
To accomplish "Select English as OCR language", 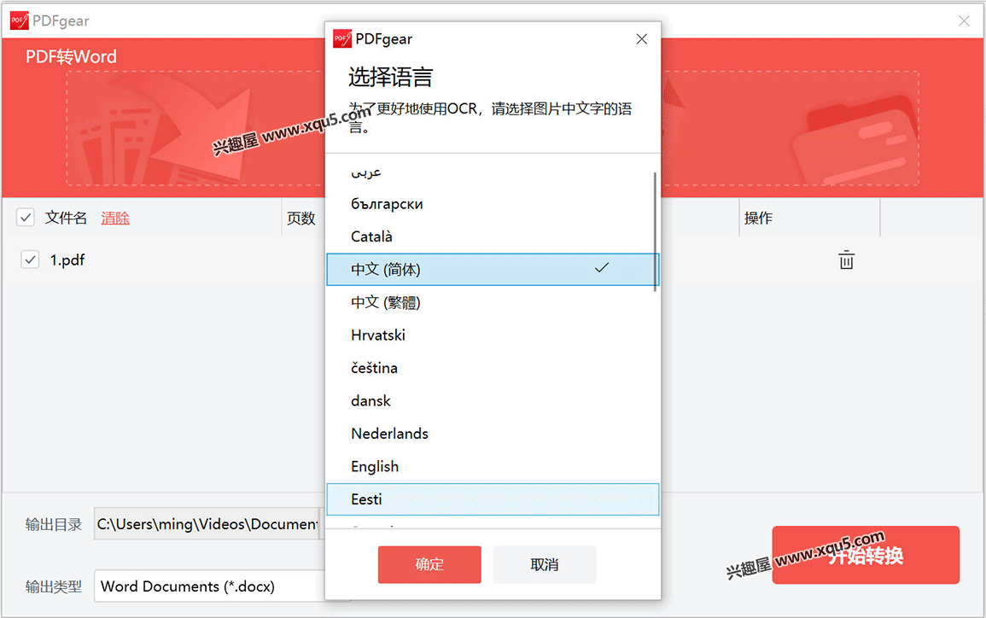I will point(493,466).
